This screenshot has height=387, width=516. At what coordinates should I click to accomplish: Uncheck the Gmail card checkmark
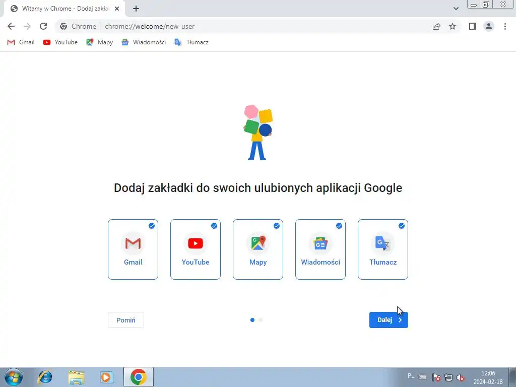pos(151,226)
